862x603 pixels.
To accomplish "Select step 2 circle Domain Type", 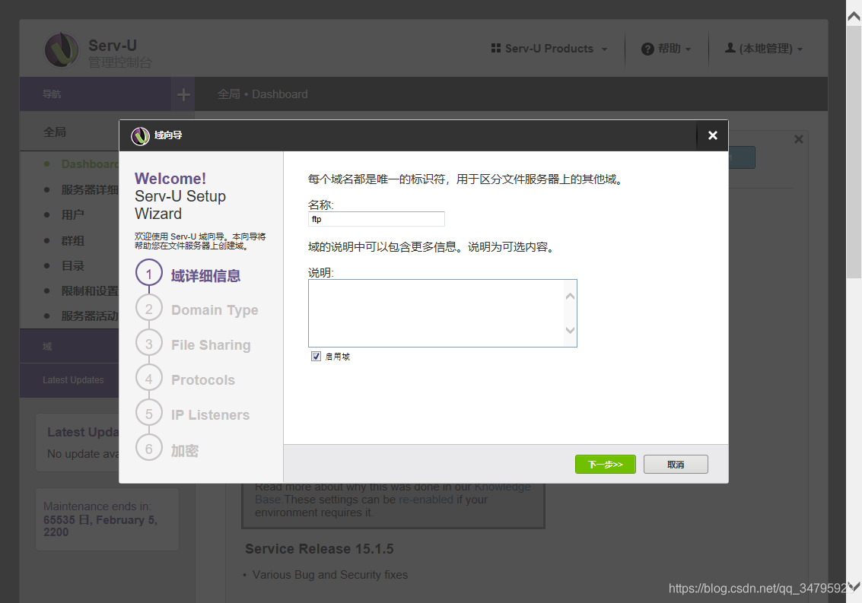I will pos(149,309).
